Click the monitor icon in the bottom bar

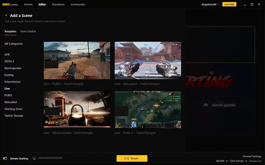pyautogui.click(x=34, y=158)
